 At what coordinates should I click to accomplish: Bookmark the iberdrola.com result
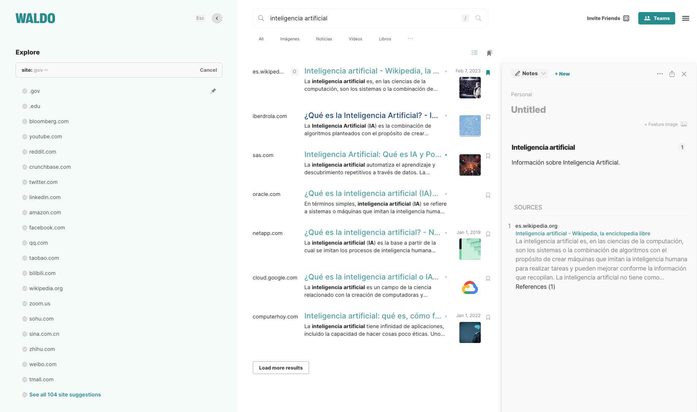pyautogui.click(x=488, y=117)
